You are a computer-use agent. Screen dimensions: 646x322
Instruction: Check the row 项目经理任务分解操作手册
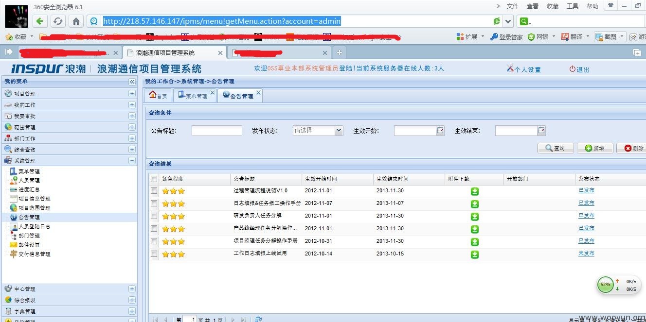pos(154,241)
